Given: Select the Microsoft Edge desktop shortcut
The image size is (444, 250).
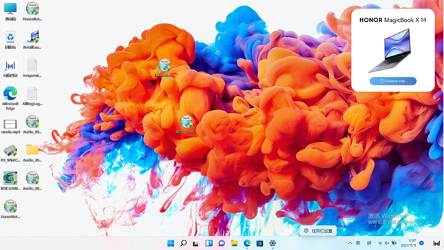Looking at the screenshot, I should tap(10, 98).
